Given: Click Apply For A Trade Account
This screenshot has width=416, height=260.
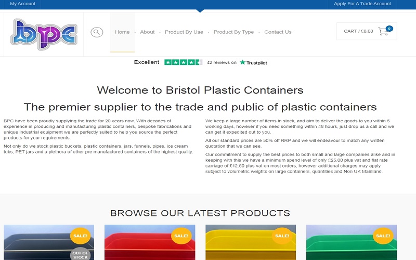Looking at the screenshot, I should coord(362,4).
